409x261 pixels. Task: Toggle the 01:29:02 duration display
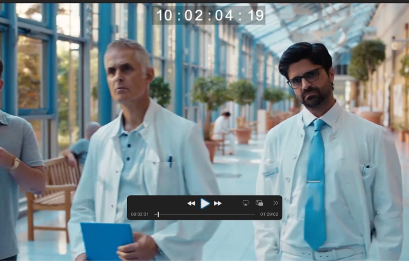269,214
